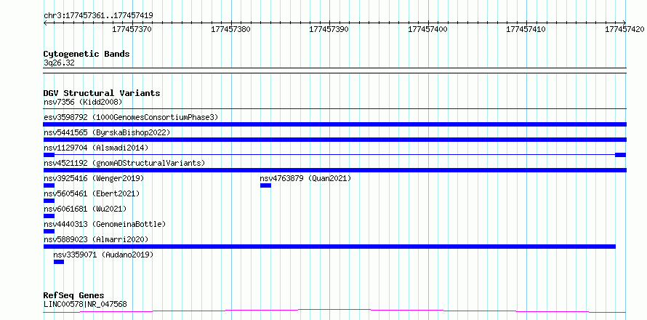Click the blue bar under nsv5889023
Screen dimensions: 647x320
click(x=329, y=247)
